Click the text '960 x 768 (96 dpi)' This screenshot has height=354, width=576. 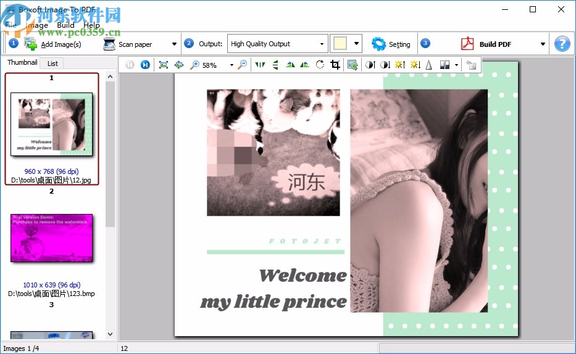51,171
